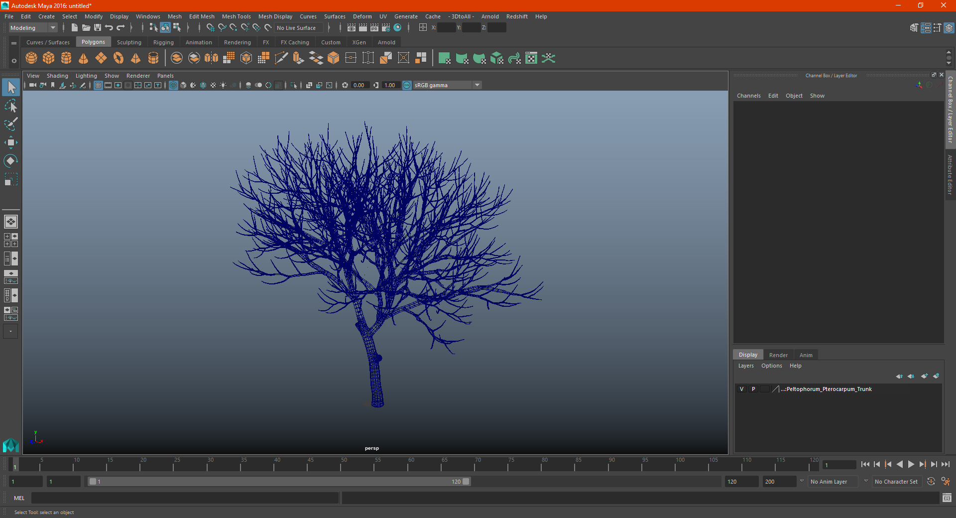The image size is (956, 518).
Task: Activate the Scale tool
Action: coord(10,179)
